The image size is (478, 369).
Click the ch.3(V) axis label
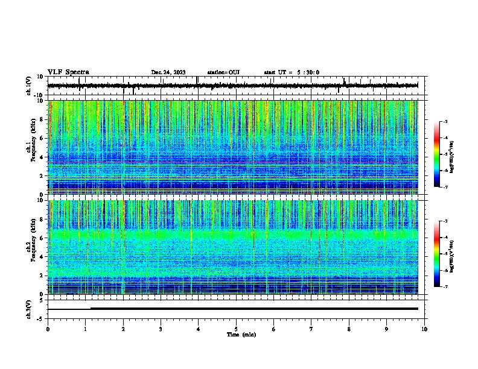tap(29, 309)
